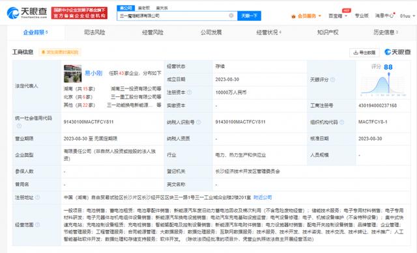Click the 天眼查 logo beside 导出数据

[x=397, y=52]
